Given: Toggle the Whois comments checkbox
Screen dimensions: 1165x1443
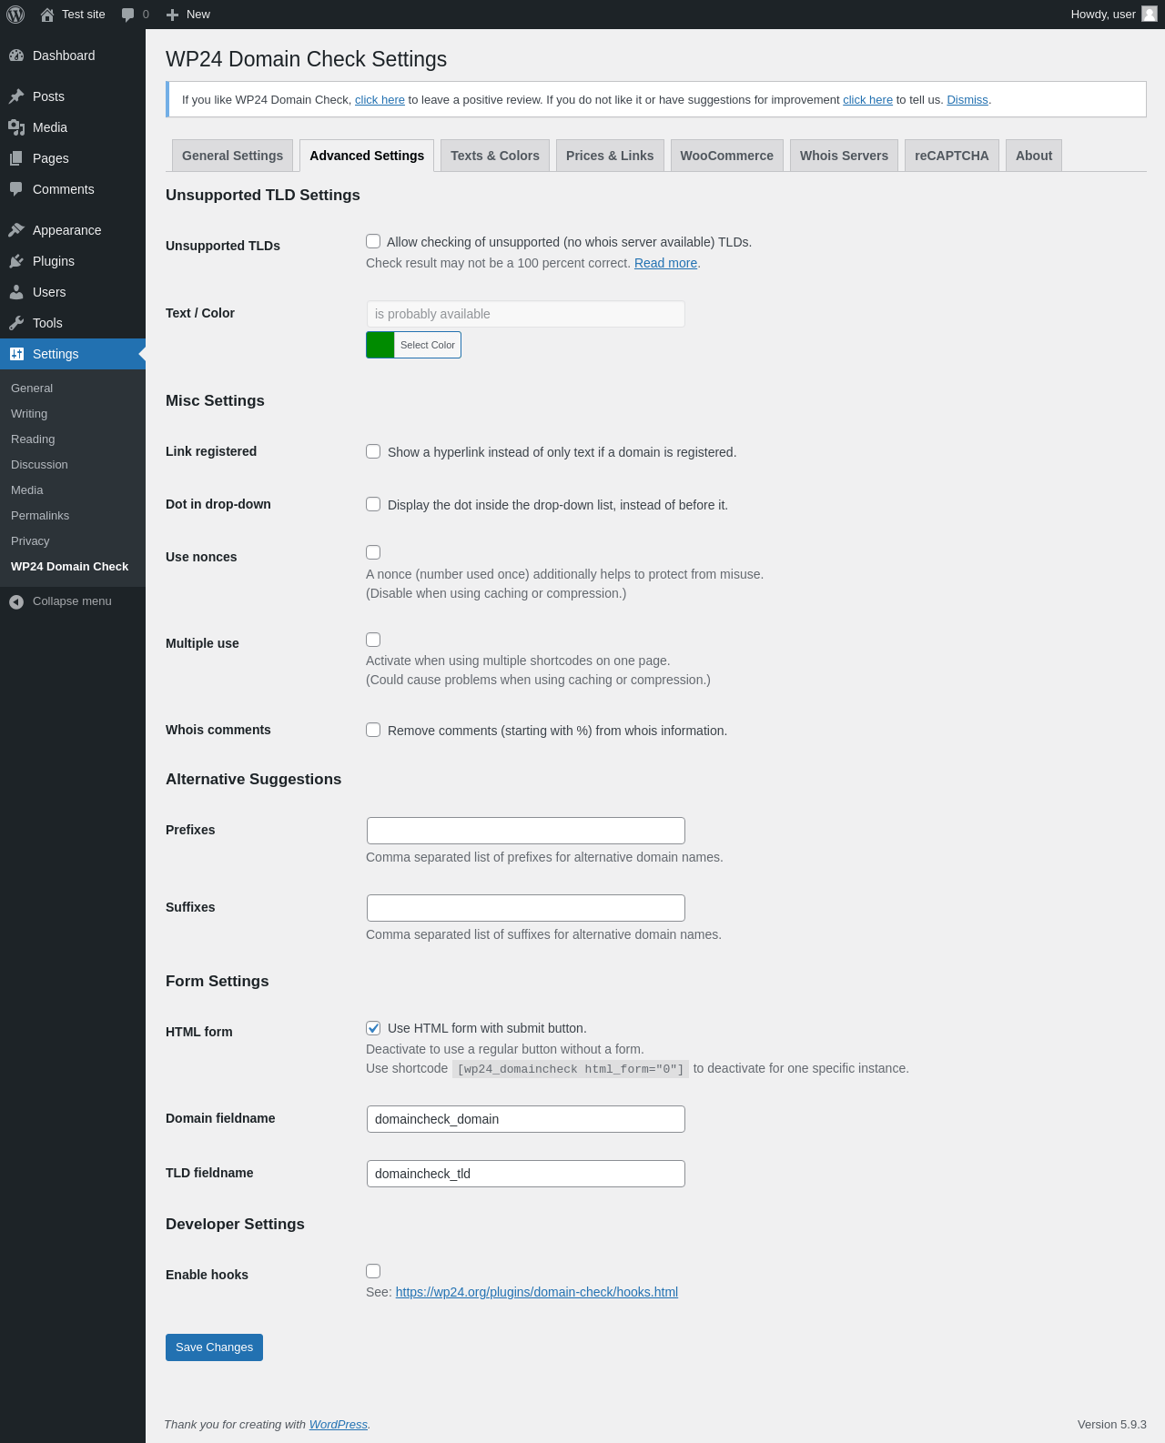Looking at the screenshot, I should [373, 730].
